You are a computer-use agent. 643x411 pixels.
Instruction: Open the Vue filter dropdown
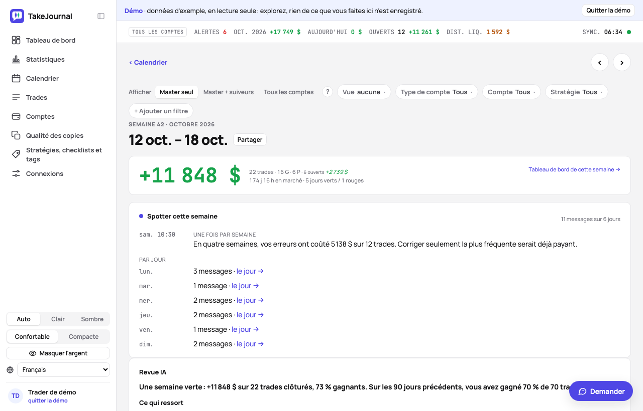pos(364,92)
